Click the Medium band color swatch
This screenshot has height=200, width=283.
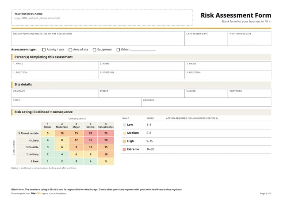[x=124, y=133]
